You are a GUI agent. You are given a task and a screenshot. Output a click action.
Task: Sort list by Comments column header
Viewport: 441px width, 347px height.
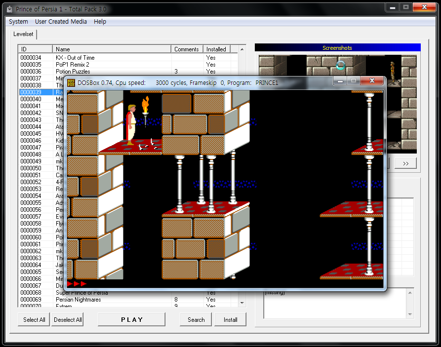click(x=187, y=49)
